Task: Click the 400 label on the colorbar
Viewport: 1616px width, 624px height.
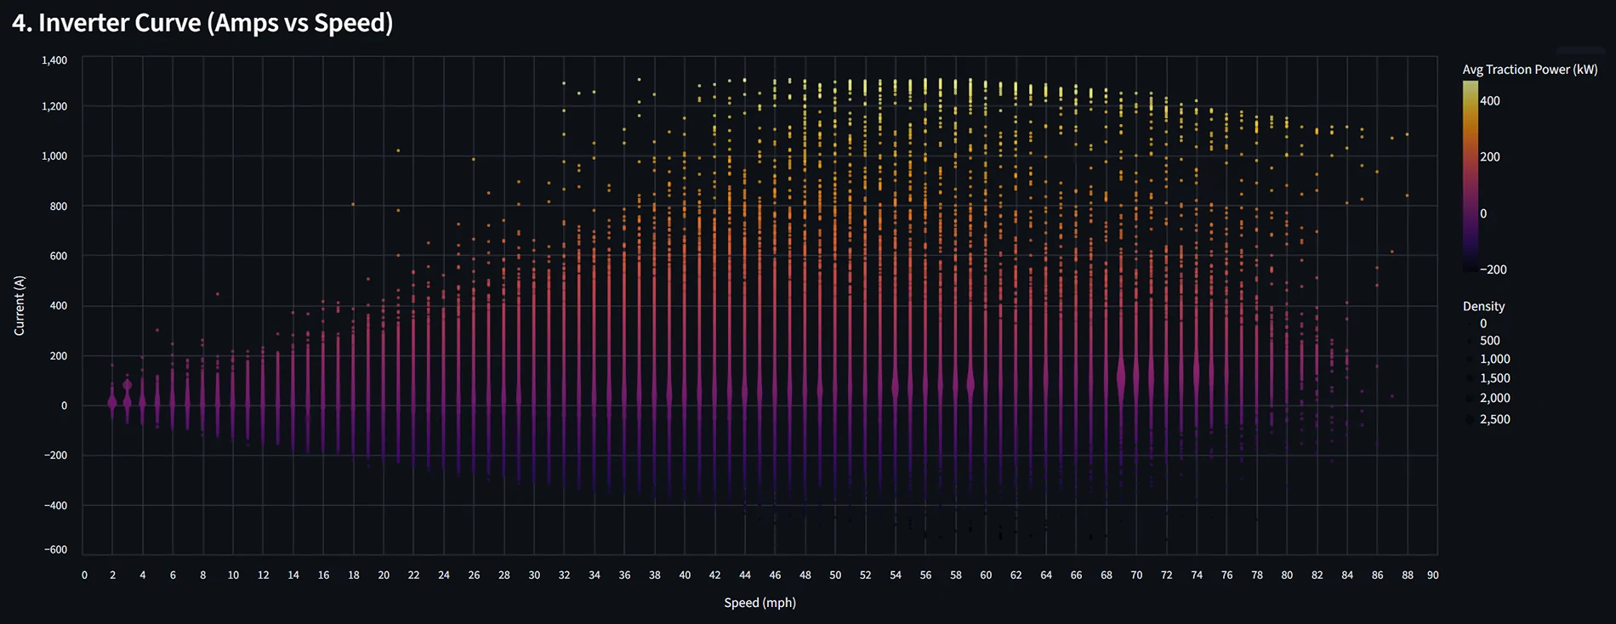Action: [x=1489, y=101]
